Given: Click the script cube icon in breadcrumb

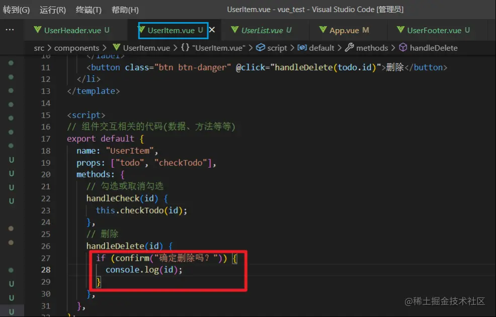Looking at the screenshot, I should click(261, 48).
